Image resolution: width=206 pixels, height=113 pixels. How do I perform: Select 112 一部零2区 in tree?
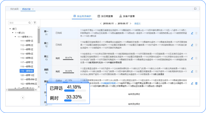pos(27,45)
